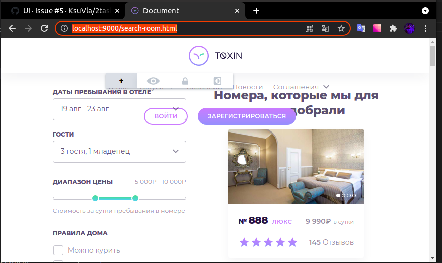Click the fifth rating star of room 888
The image size is (442, 263).
tap(292, 242)
